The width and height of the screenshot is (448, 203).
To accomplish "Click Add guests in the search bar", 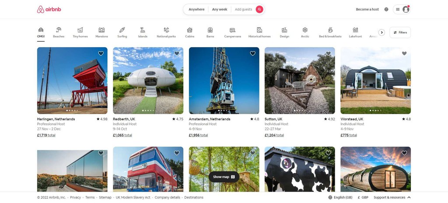I will 243,10.
